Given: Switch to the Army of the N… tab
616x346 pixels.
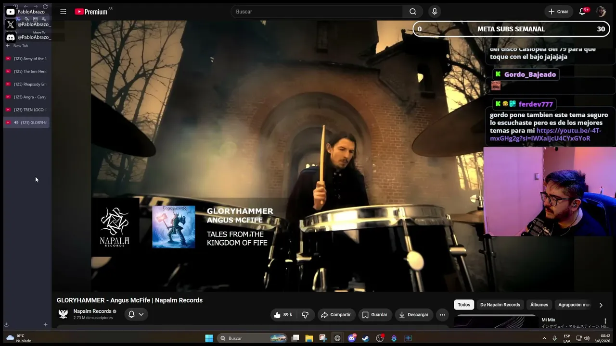Looking at the screenshot, I should tap(27, 59).
